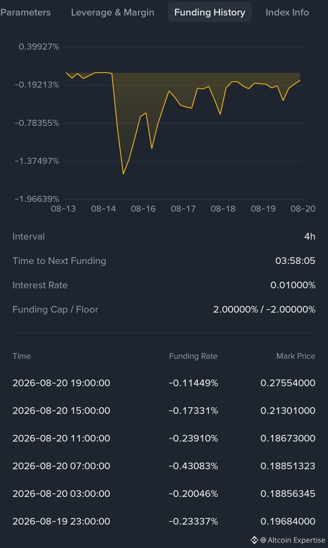Click the 0.21301000 mark price value
The height and width of the screenshot is (548, 328).
coord(288,411)
